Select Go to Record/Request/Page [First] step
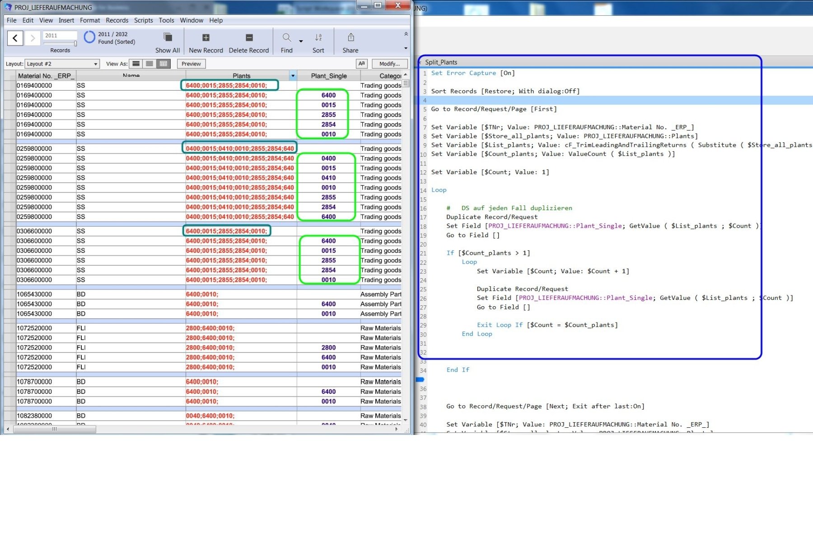 [x=494, y=109]
